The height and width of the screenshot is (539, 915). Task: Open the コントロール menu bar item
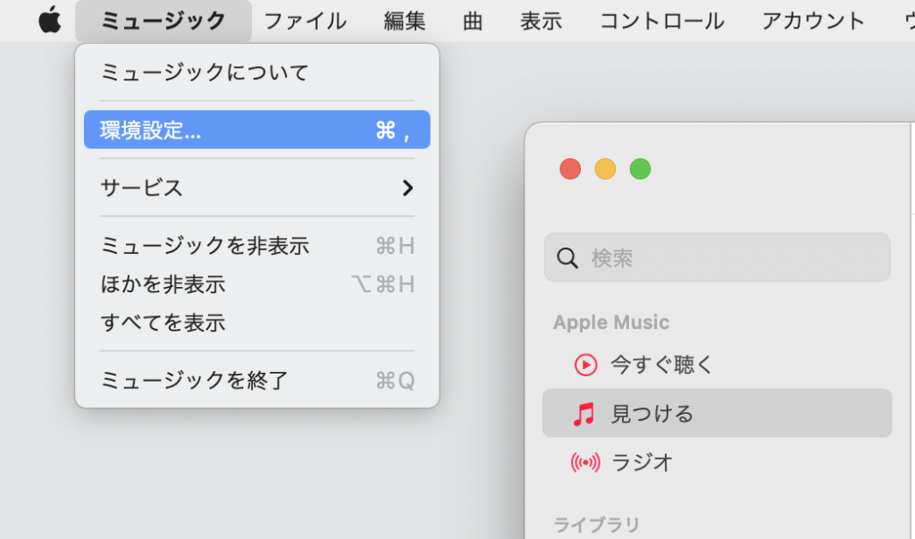(661, 21)
